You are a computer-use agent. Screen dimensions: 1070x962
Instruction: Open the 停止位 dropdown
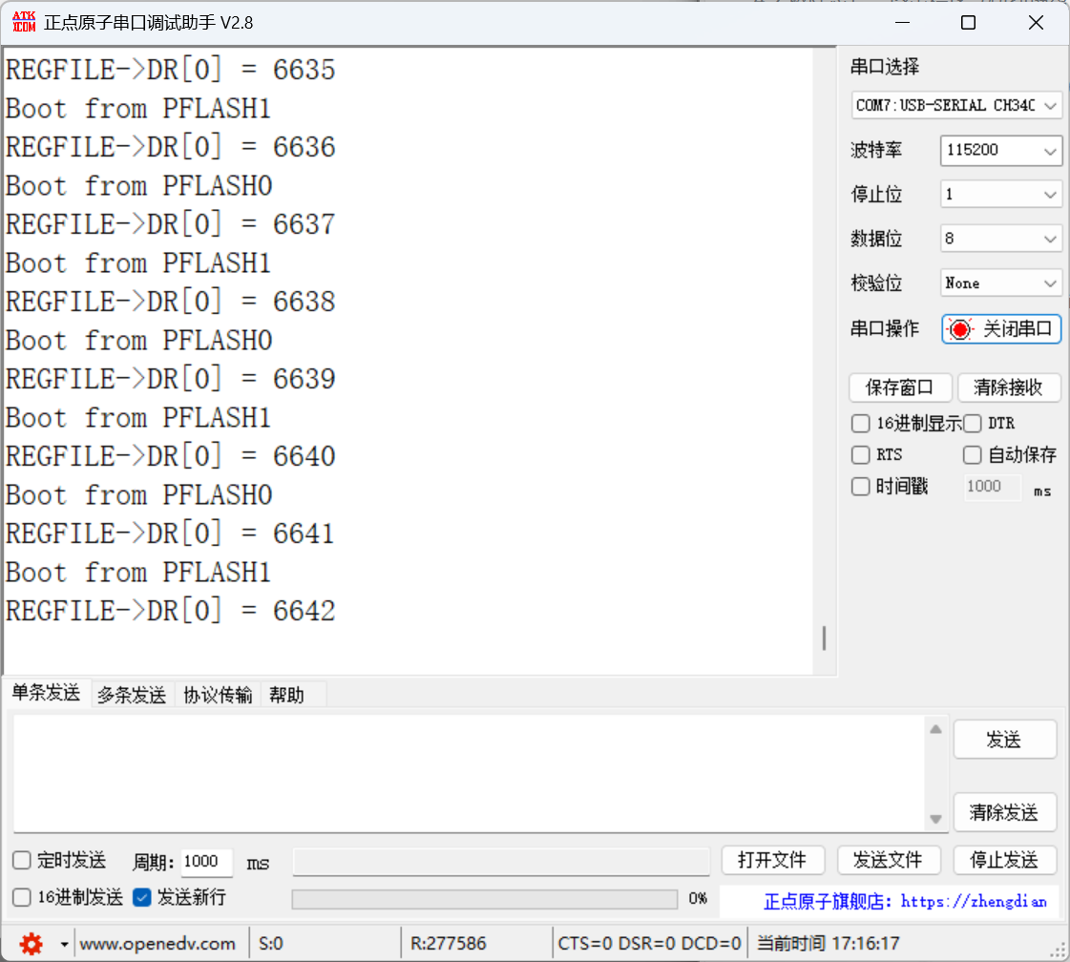1000,195
